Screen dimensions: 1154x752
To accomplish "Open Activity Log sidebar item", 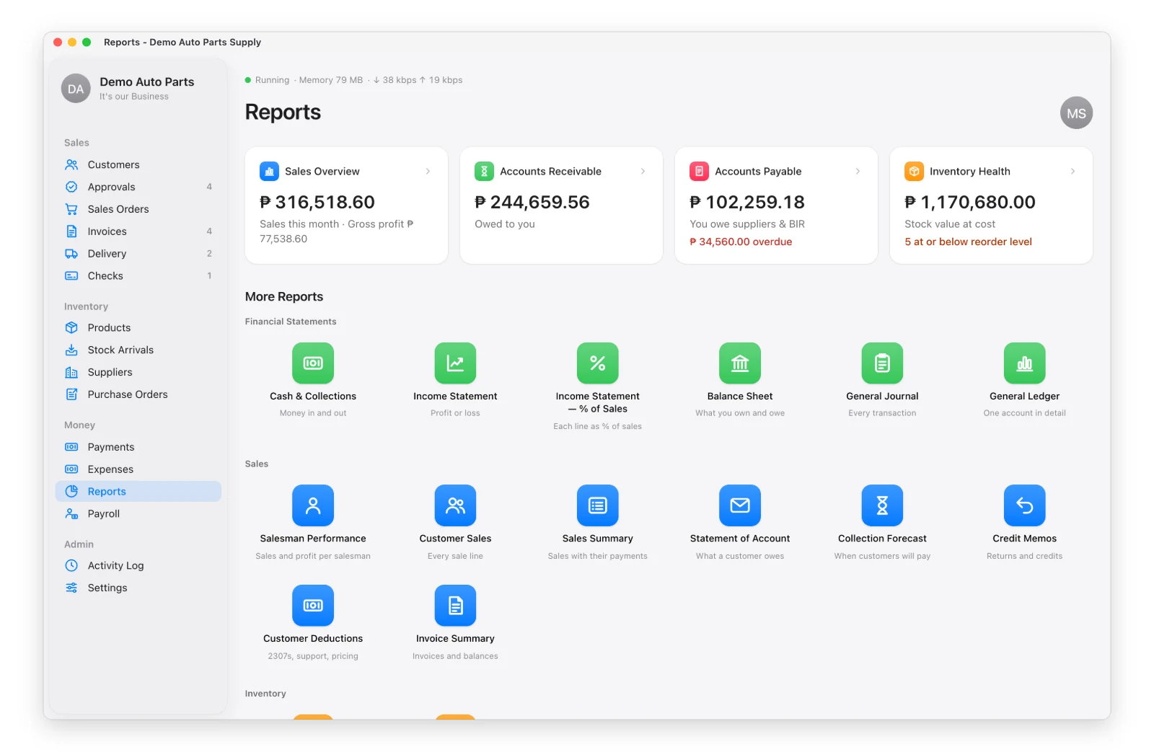I will pyautogui.click(x=138, y=566).
